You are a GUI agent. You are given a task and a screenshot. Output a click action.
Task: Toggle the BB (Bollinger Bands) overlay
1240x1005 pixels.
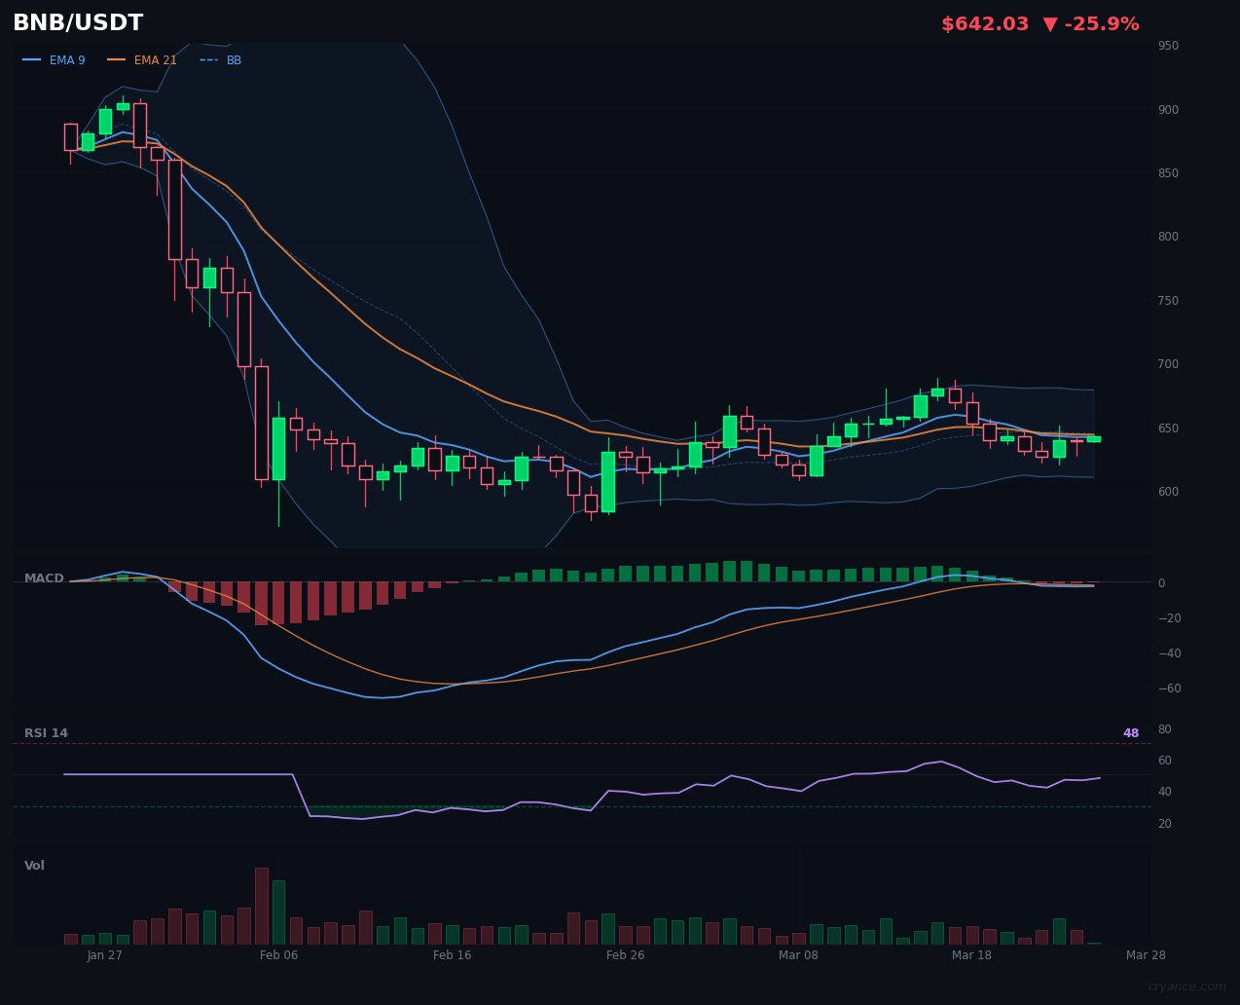[233, 59]
